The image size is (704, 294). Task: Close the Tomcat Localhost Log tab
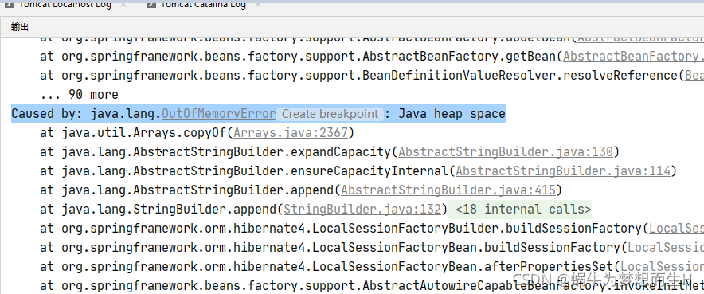[124, 4]
